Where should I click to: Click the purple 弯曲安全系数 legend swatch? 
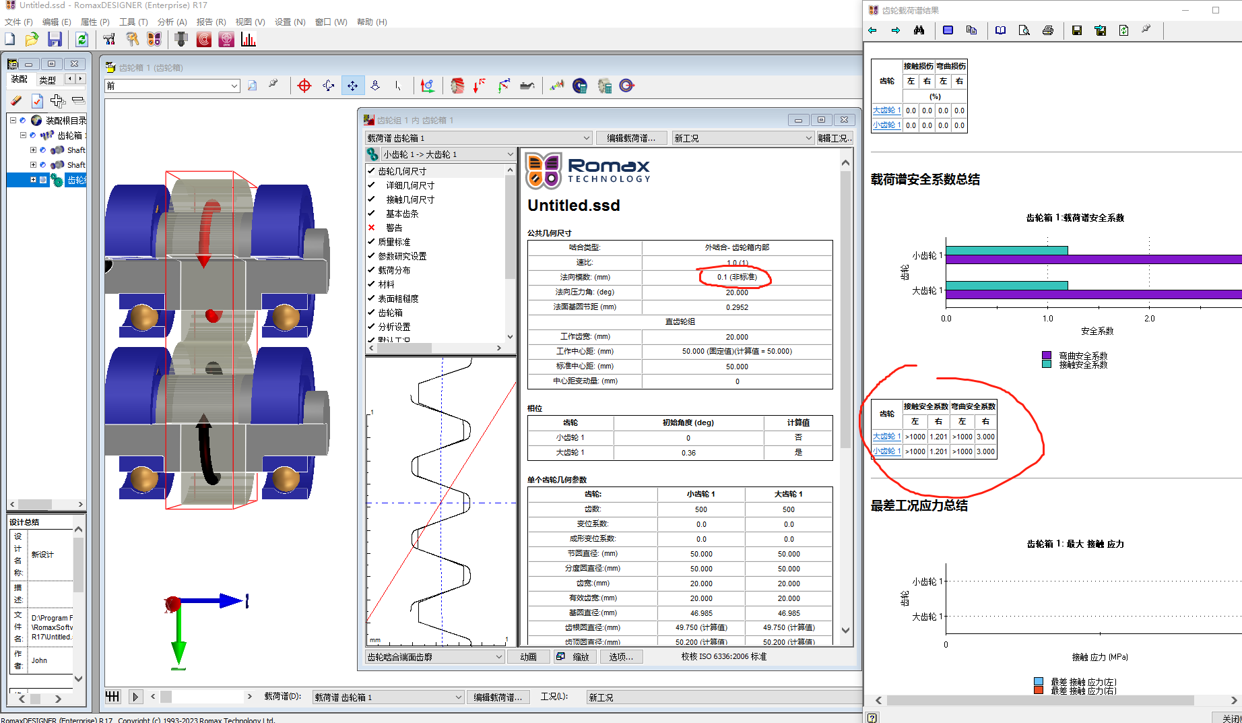(1047, 355)
